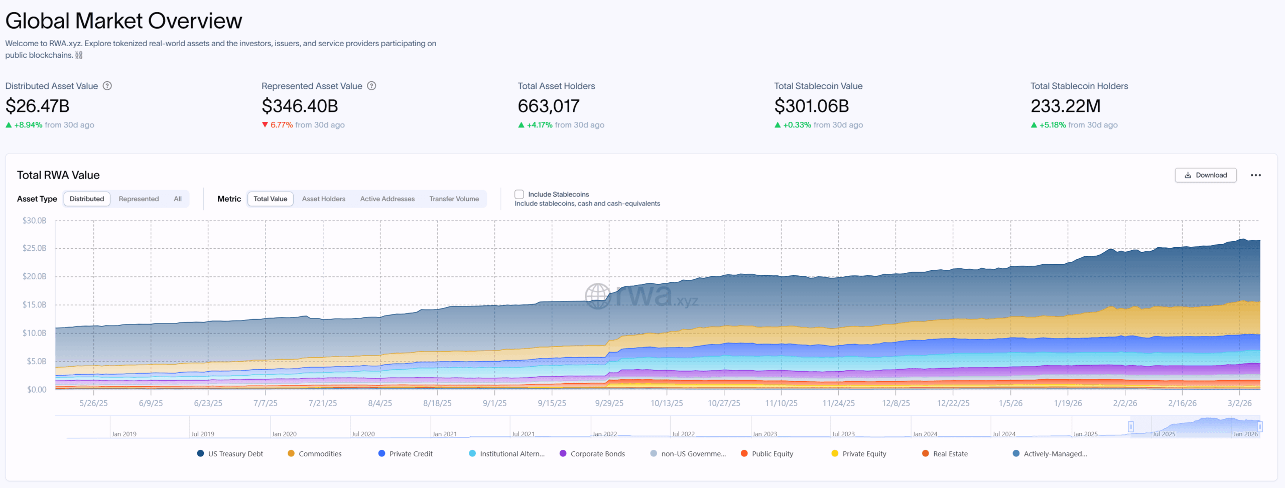Click the Represented Asset Value help icon
Screen dimensions: 1285x488
[x=371, y=86]
